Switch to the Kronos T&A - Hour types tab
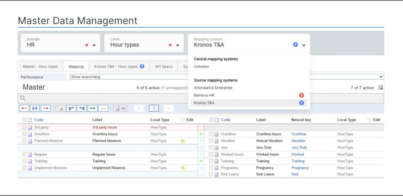Screen dimensions: 403x196 pyautogui.click(x=119, y=67)
